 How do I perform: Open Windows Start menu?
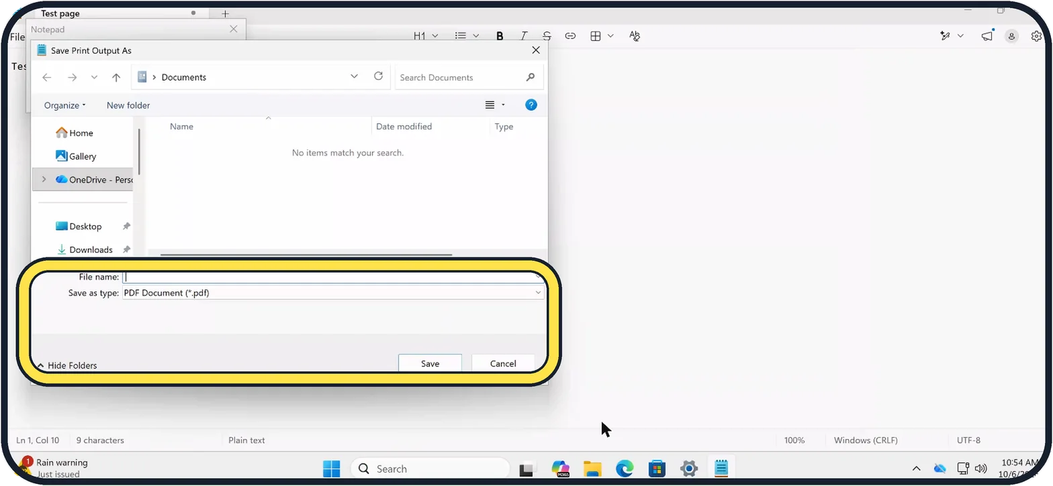(331, 469)
